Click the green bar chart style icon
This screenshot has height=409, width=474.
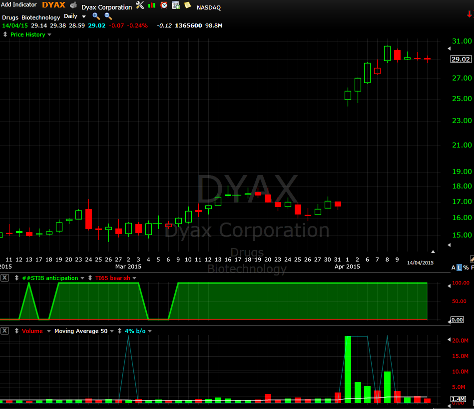coord(151,5)
